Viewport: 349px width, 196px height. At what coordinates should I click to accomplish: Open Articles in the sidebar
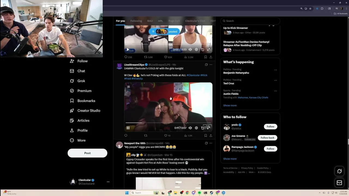coord(80,120)
